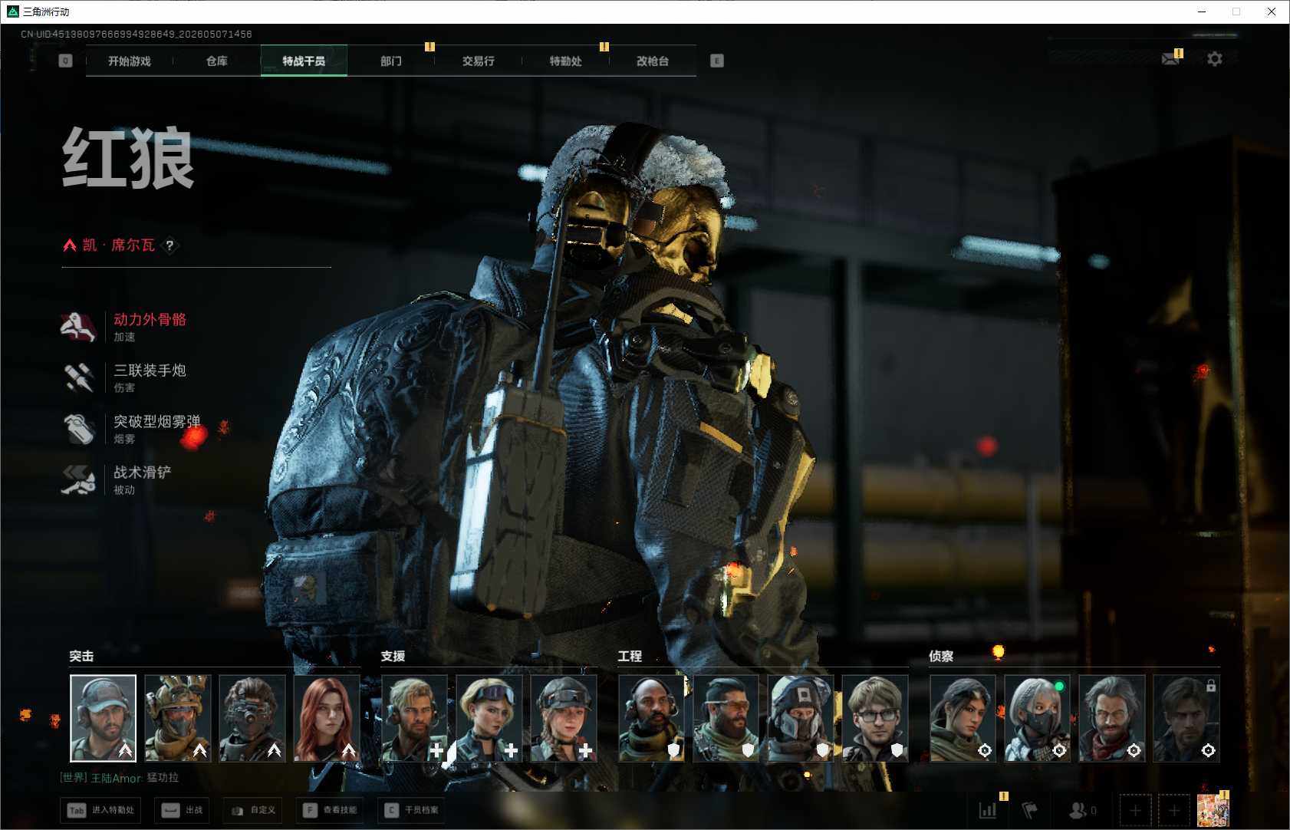
Task: Click the 突击 class heading
Action: (x=81, y=657)
